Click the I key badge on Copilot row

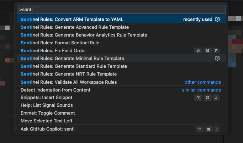[217, 129]
